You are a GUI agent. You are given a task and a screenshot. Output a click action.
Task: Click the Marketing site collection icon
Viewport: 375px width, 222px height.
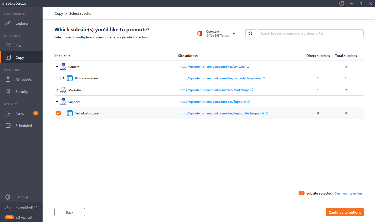[x=63, y=90]
